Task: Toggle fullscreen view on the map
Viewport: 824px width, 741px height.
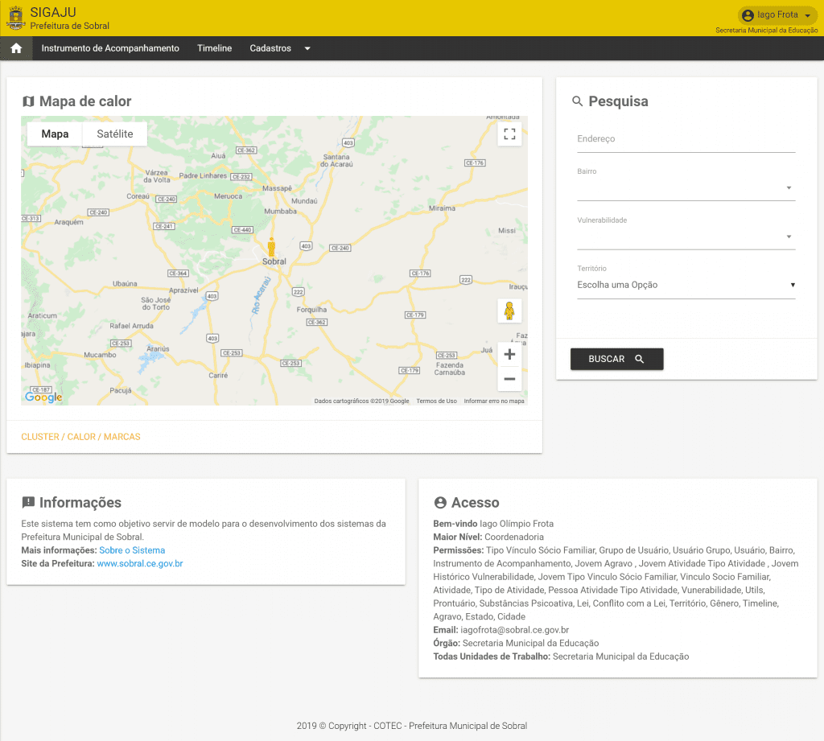Action: tap(509, 134)
